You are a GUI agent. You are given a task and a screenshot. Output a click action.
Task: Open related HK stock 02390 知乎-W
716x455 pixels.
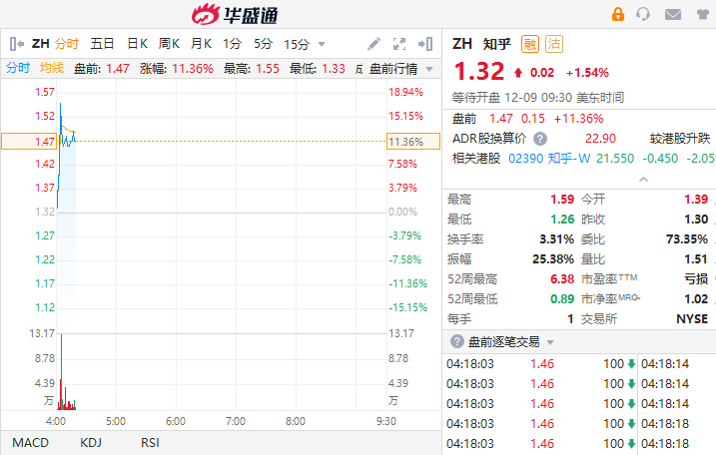[549, 159]
